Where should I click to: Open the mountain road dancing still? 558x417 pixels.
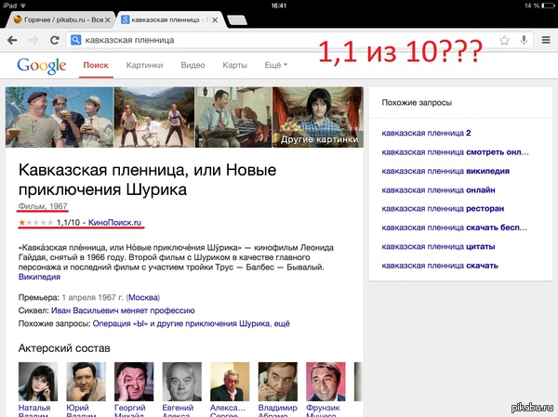(x=154, y=117)
